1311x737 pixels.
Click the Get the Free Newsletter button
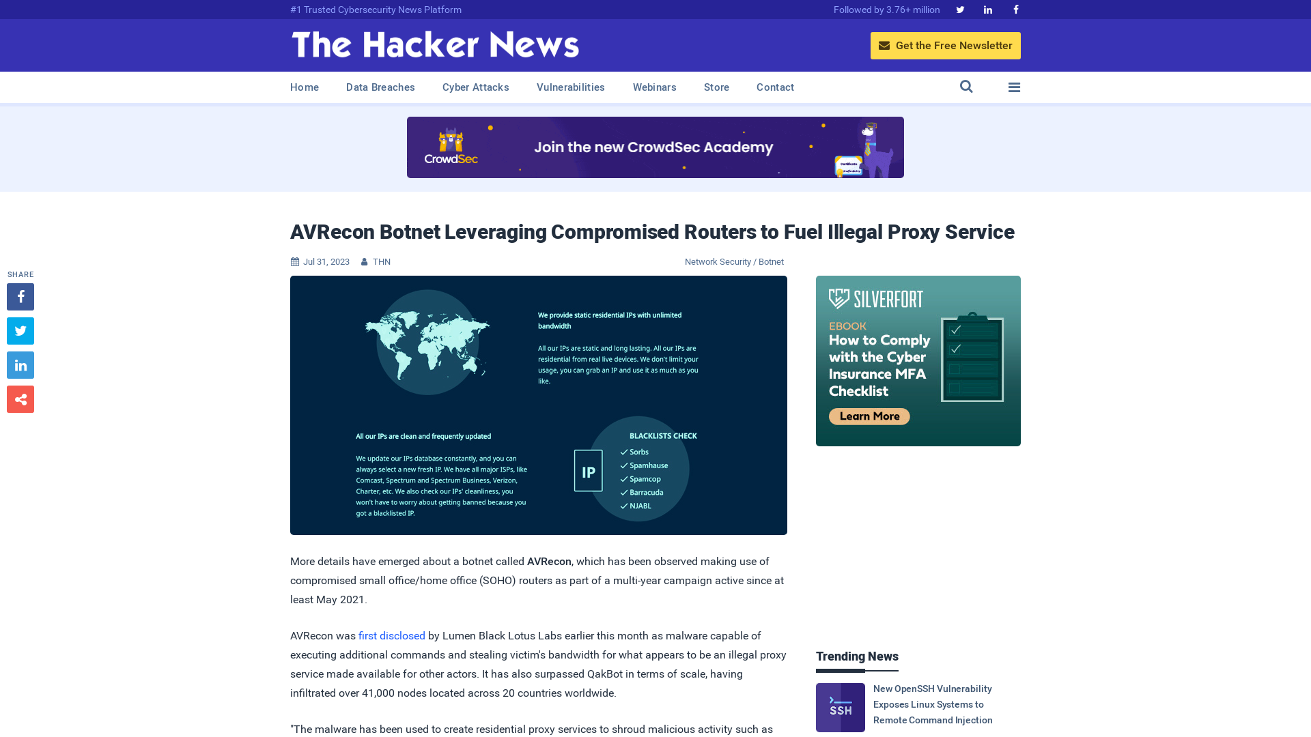tap(946, 45)
